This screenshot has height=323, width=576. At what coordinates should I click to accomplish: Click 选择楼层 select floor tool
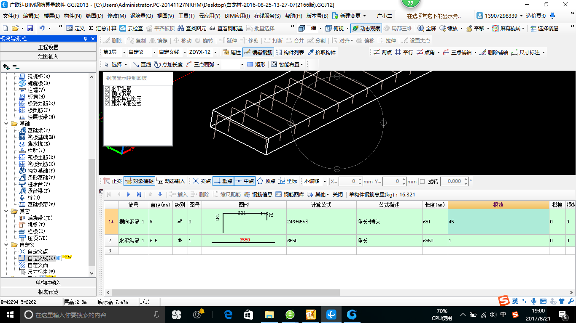point(544,29)
